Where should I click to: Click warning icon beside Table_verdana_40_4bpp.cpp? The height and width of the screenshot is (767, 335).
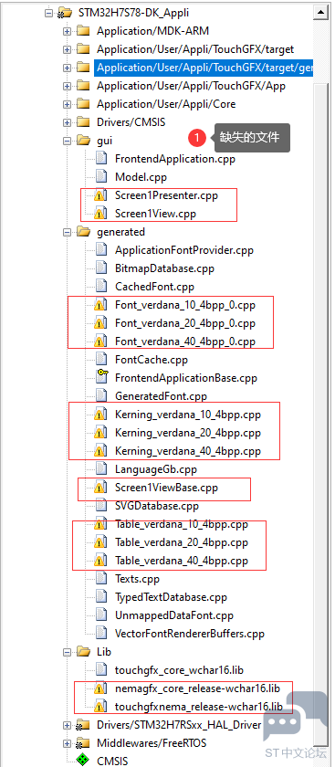point(100,561)
